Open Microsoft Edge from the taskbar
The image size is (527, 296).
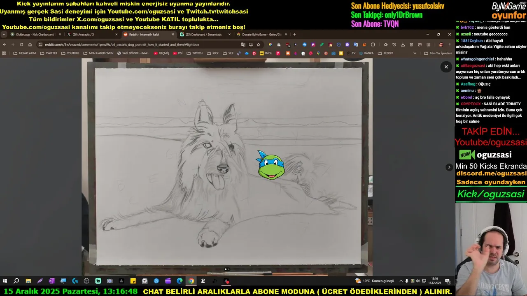(x=180, y=281)
